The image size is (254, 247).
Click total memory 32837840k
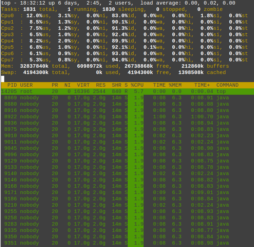tap(34, 66)
